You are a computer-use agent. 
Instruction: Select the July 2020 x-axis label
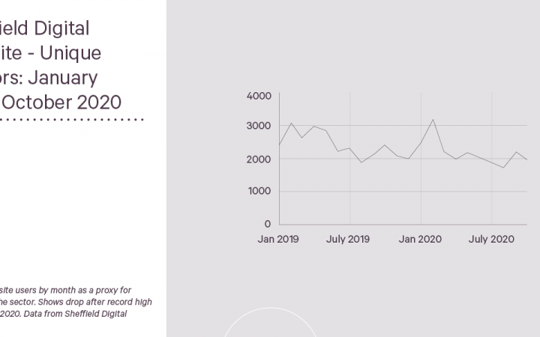pos(491,239)
